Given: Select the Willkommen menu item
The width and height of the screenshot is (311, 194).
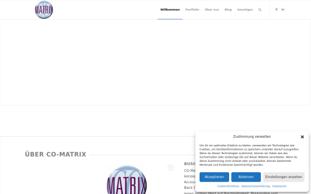Looking at the screenshot, I should tap(170, 9).
